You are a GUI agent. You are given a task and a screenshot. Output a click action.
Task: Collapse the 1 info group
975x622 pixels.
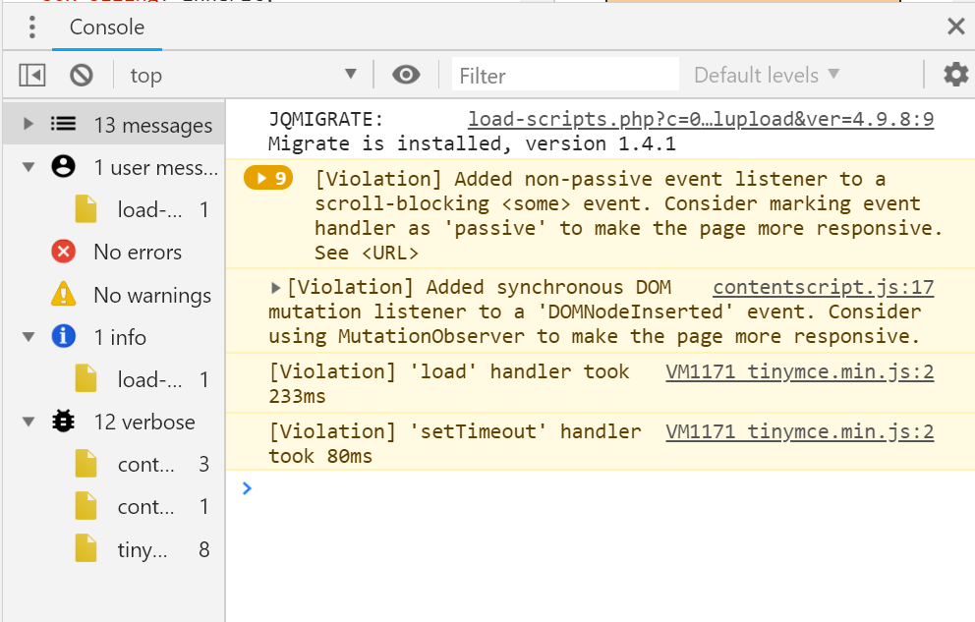coord(28,337)
